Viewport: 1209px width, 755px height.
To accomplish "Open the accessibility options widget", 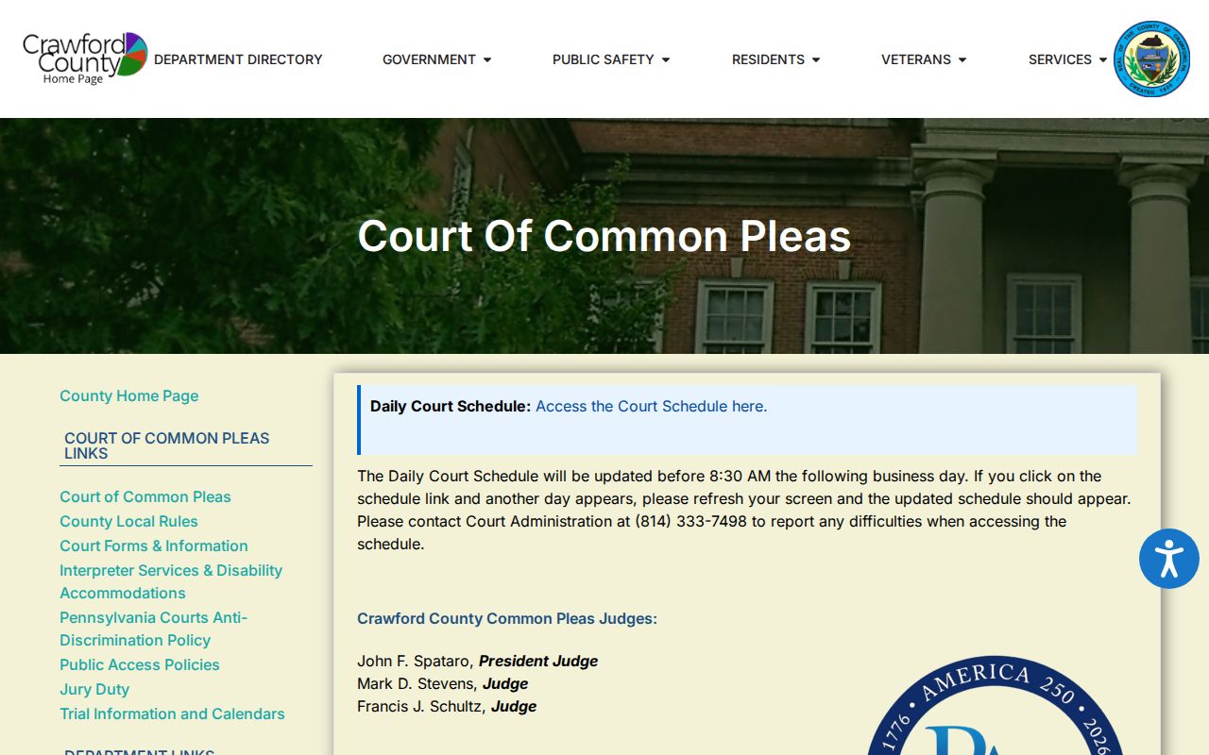I will (x=1168, y=559).
